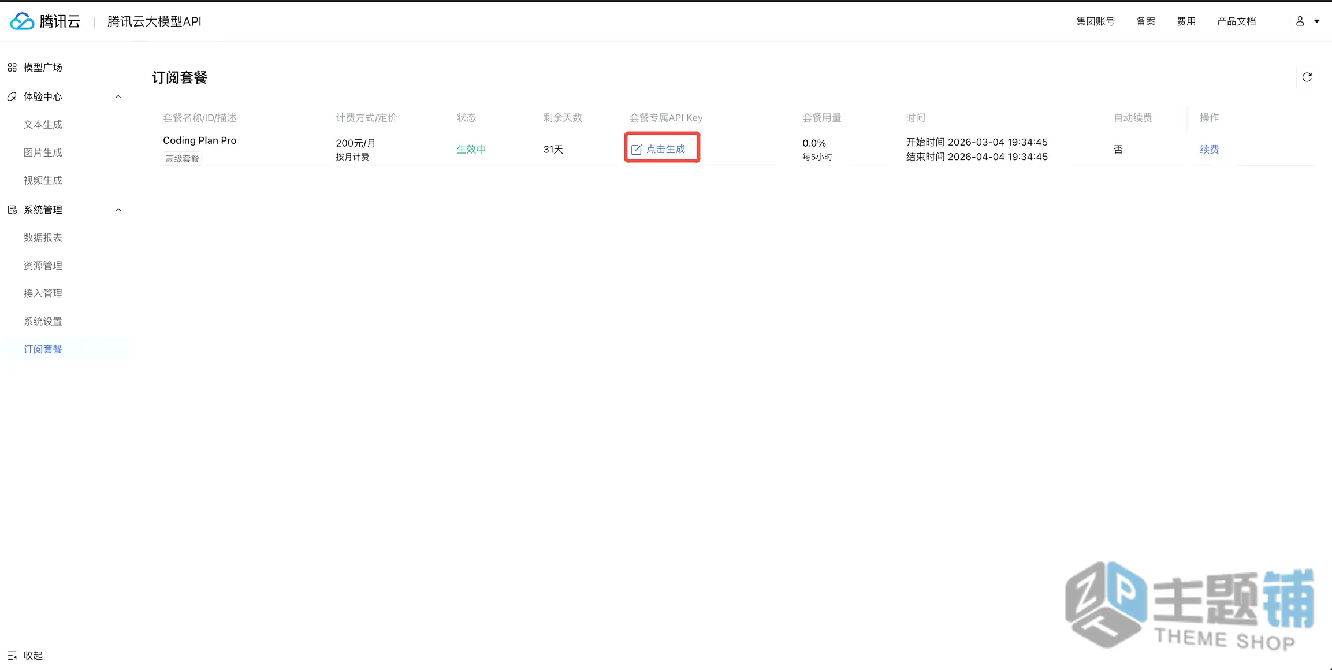The width and height of the screenshot is (1332, 670).
Task: Click the 系统管理 sidebar icon
Action: pyautogui.click(x=12, y=210)
